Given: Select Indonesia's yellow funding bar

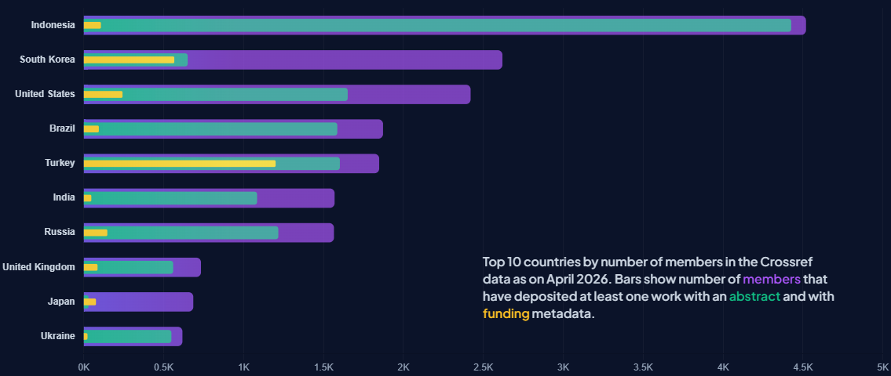Looking at the screenshot, I should click(x=92, y=25).
